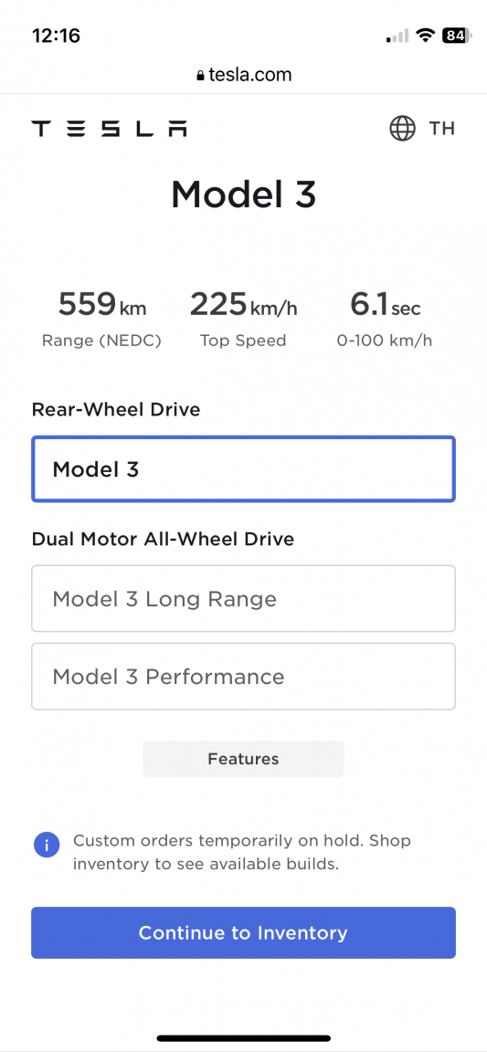Expand the Features details
Image resolution: width=487 pixels, height=1052 pixels.
(x=243, y=759)
